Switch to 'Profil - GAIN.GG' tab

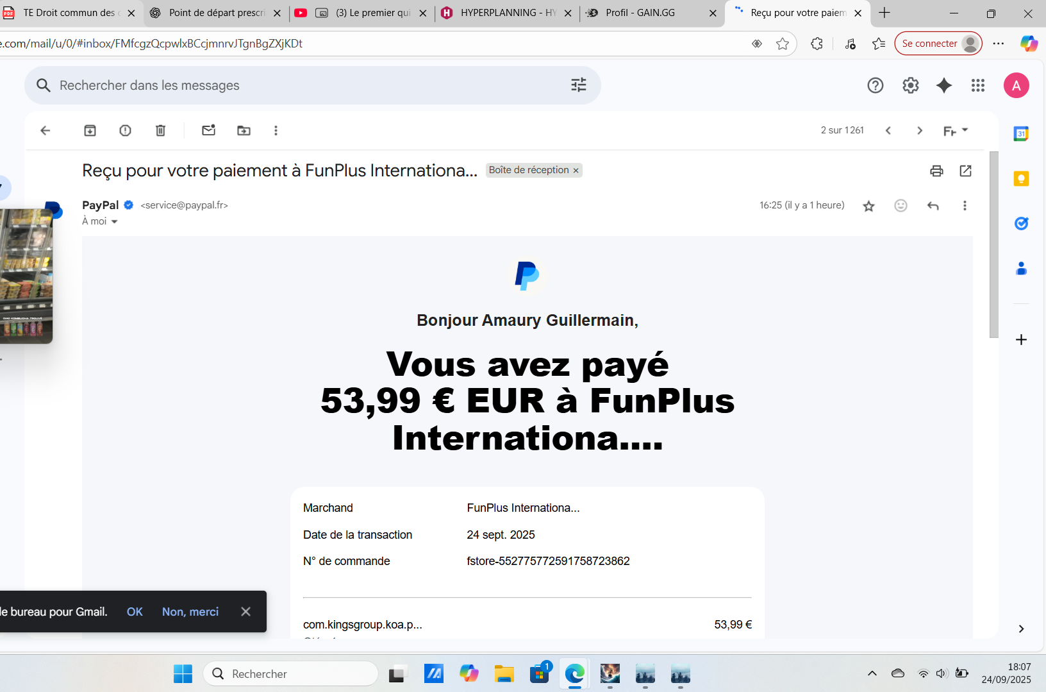(x=651, y=13)
